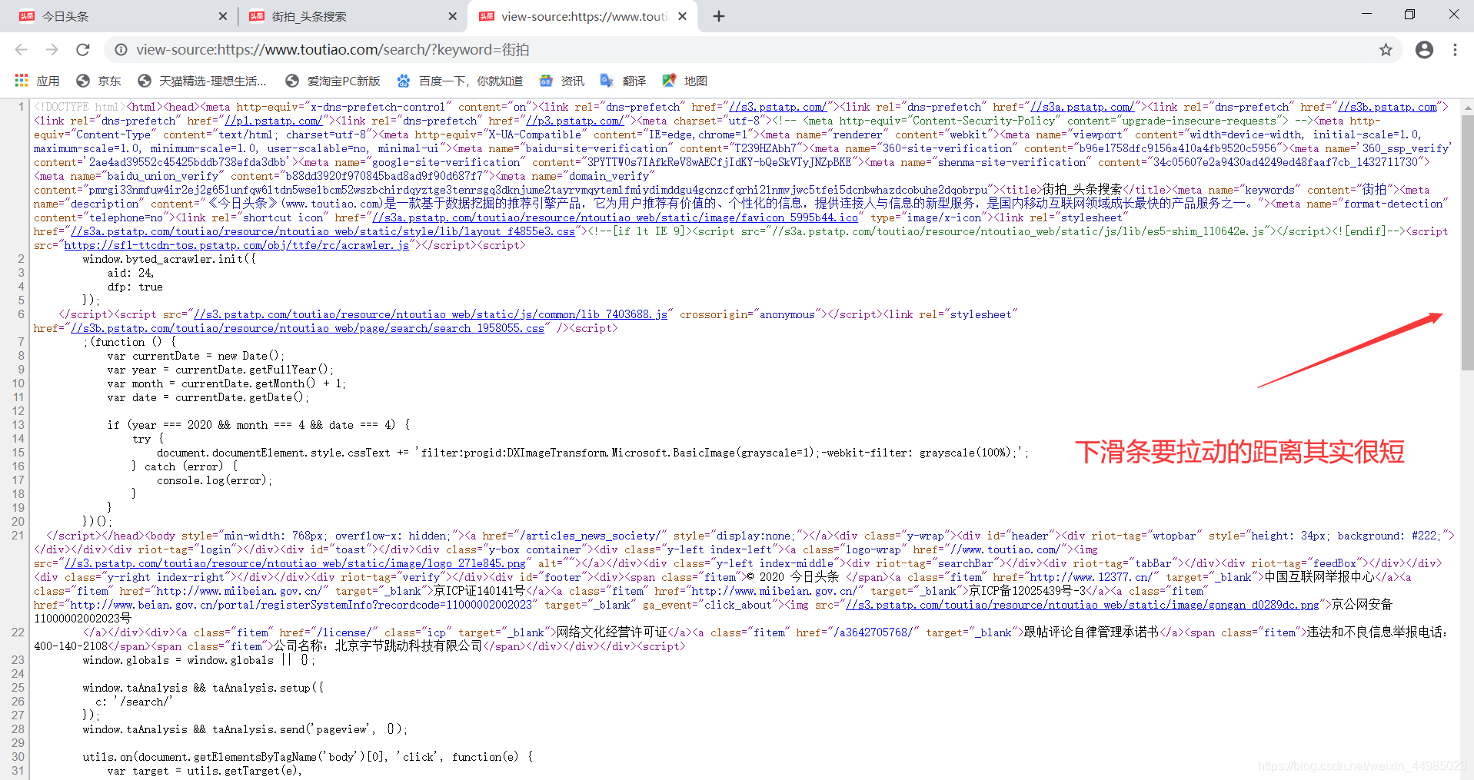Click the code text 'window.byted_acrawler.init({'
1474x780 pixels.
coord(169,260)
